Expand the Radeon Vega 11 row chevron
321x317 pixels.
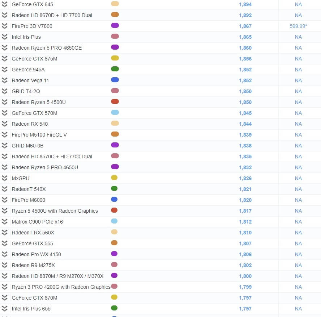coord(4,80)
